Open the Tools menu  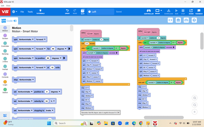pos(30,12)
